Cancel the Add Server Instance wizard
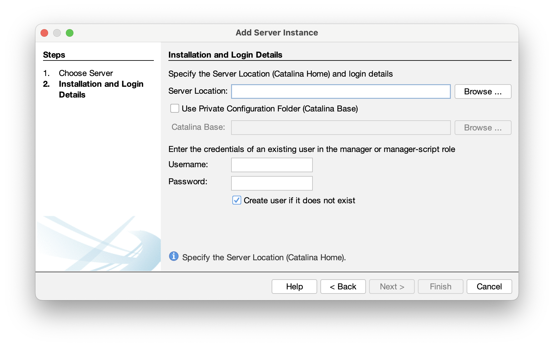The width and height of the screenshot is (554, 347). pos(489,286)
